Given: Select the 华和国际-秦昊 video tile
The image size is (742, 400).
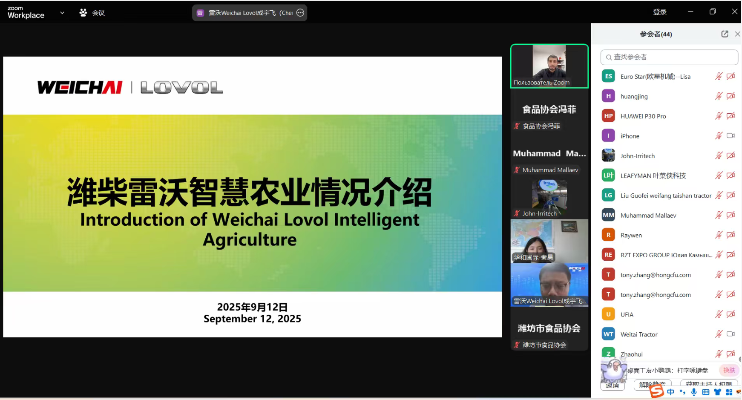Looking at the screenshot, I should pos(549,241).
